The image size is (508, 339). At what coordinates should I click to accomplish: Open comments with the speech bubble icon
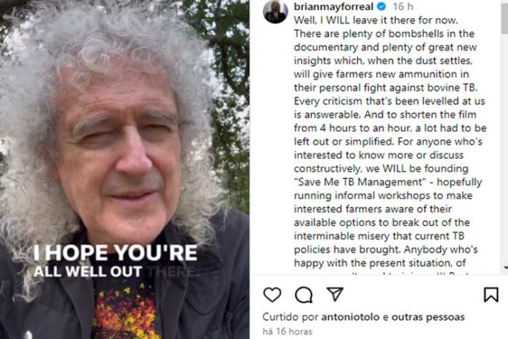(x=304, y=294)
